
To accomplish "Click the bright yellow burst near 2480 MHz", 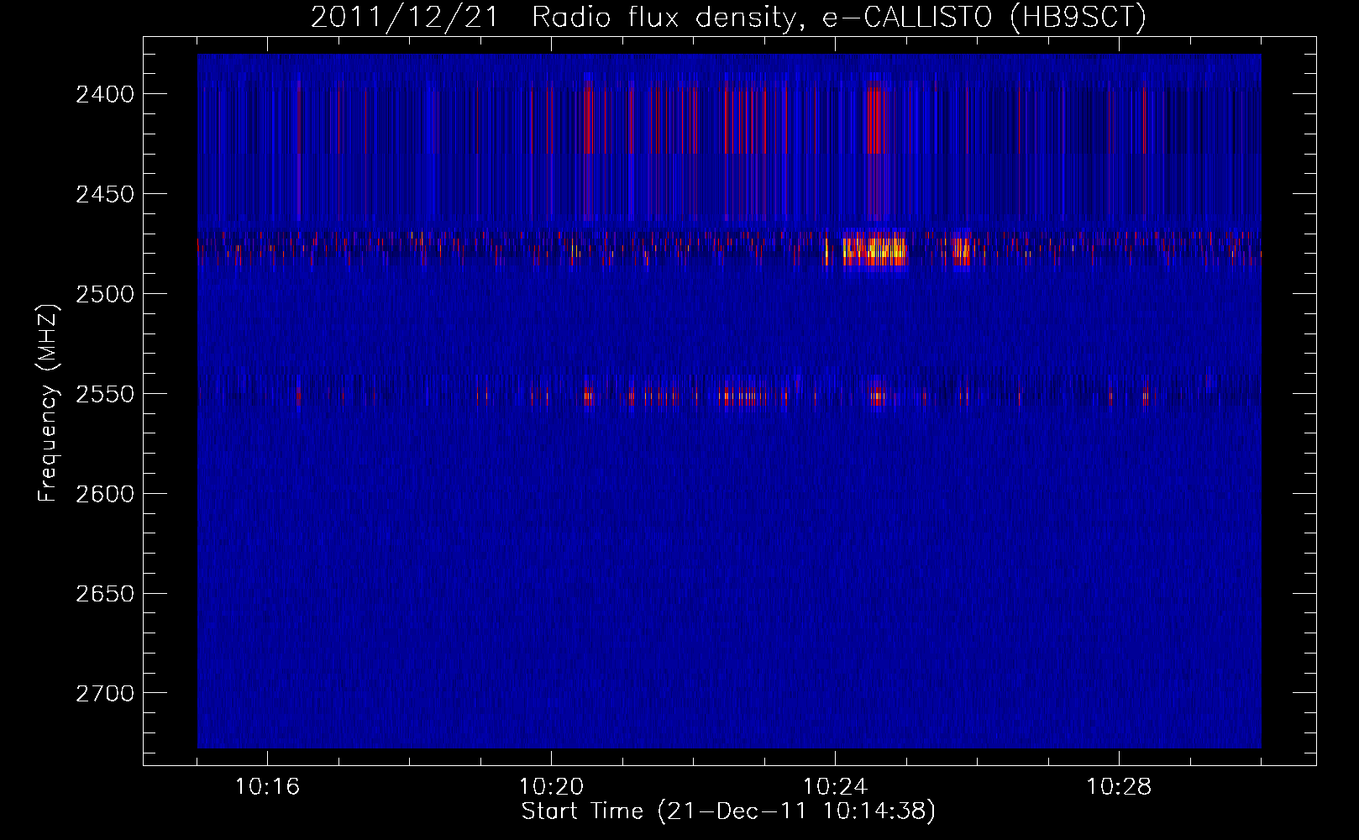I will click(874, 251).
